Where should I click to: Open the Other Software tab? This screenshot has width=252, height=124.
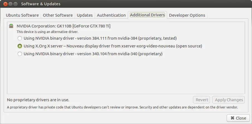point(58,15)
